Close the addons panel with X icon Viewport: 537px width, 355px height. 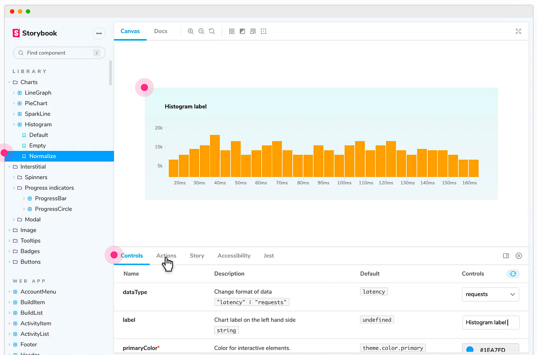pyautogui.click(x=519, y=256)
